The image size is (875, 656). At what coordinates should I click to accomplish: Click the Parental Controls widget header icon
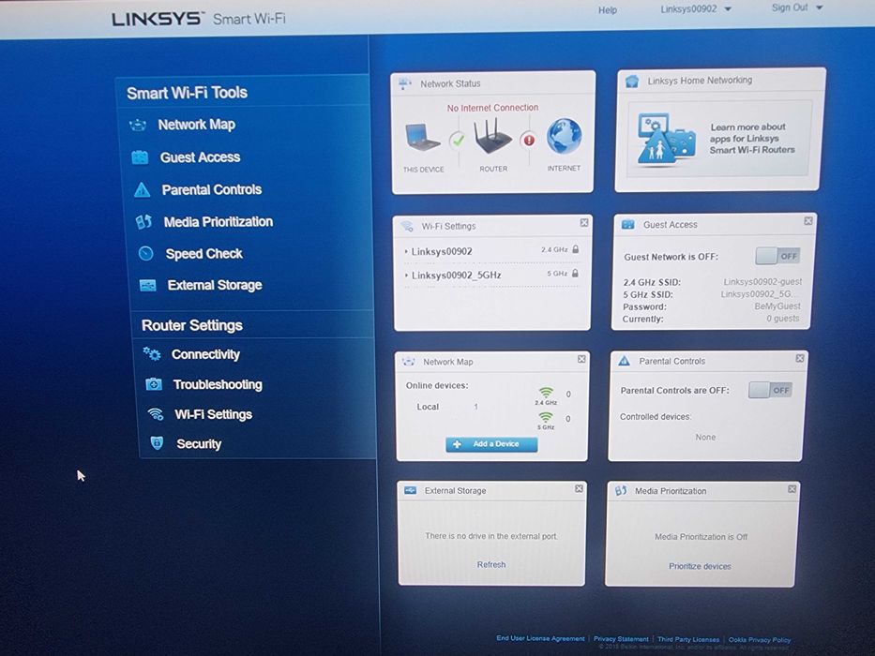(624, 361)
